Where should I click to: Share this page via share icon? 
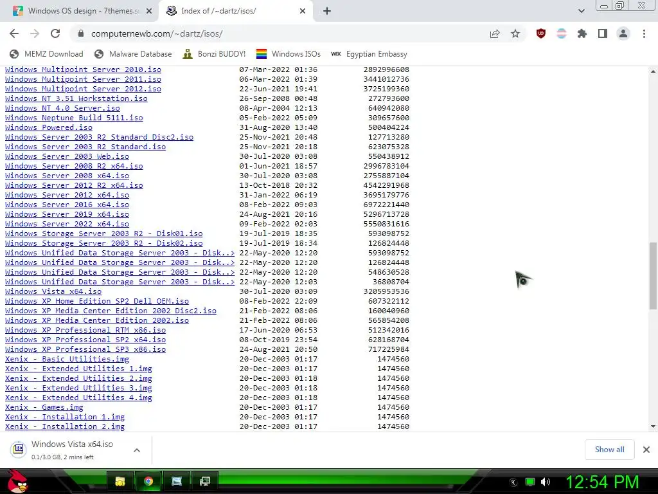point(495,33)
